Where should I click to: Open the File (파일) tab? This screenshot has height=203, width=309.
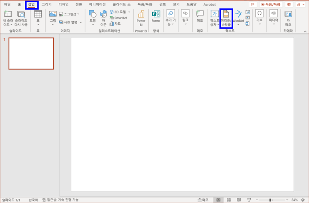click(x=7, y=4)
